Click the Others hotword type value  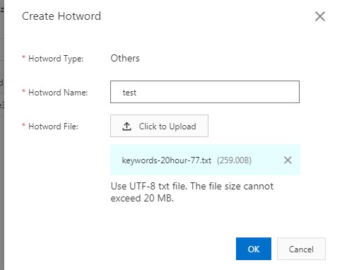[125, 58]
